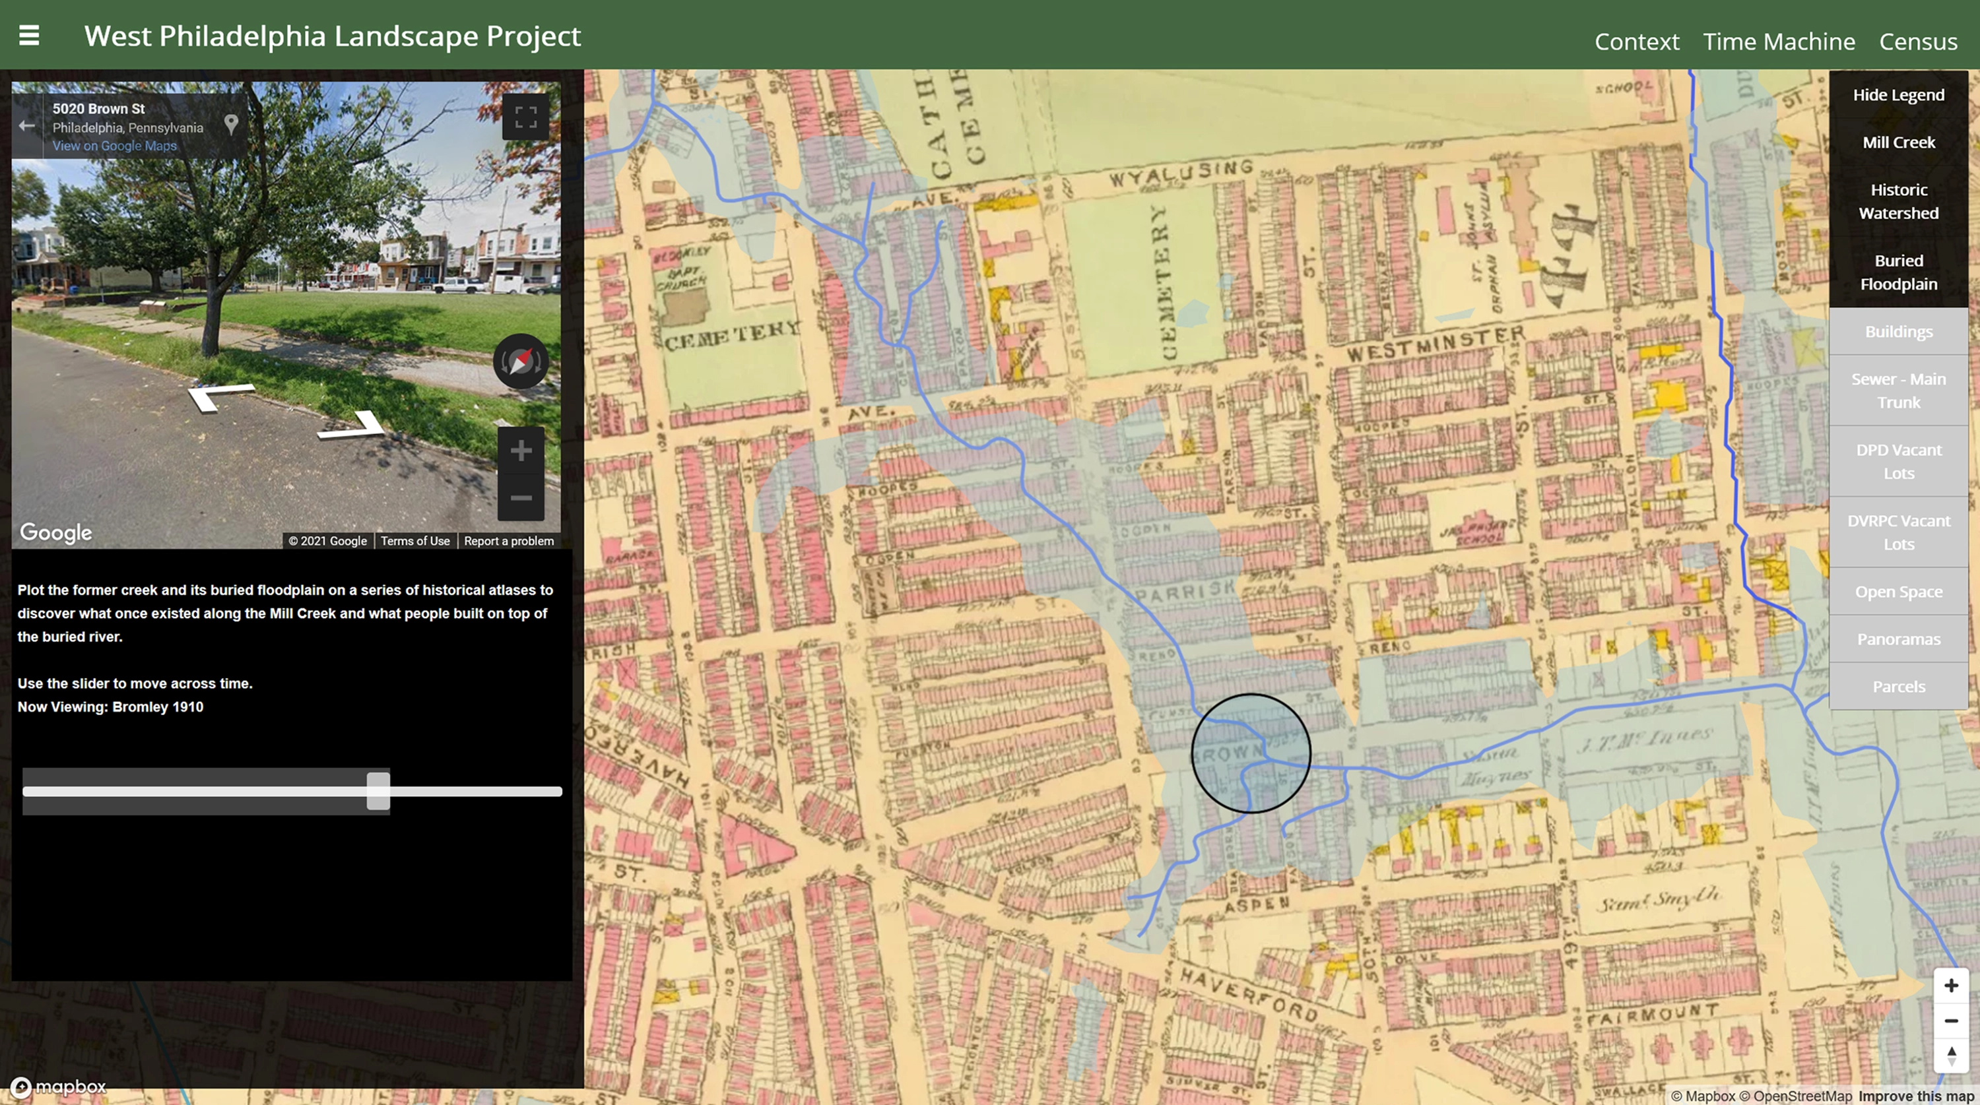Open the Census tab
The width and height of the screenshot is (1980, 1105).
point(1917,42)
